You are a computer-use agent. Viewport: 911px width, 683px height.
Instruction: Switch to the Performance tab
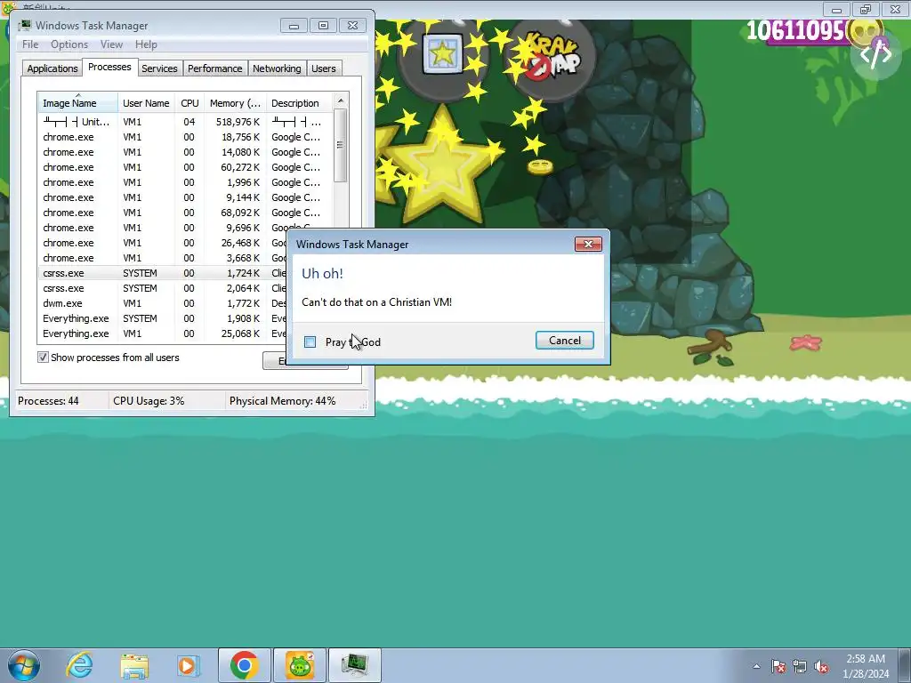tap(214, 68)
